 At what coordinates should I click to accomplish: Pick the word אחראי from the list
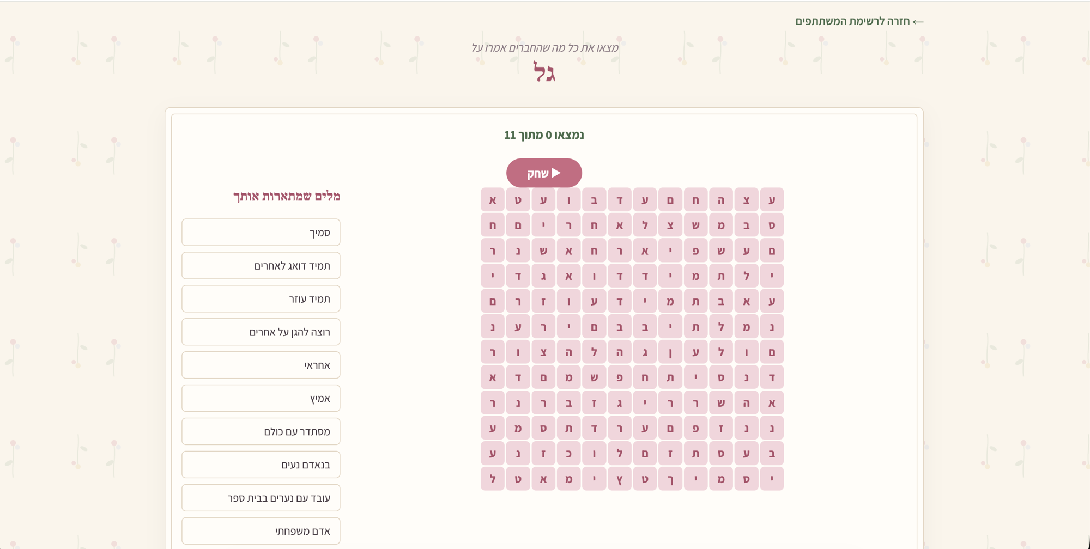tap(261, 365)
